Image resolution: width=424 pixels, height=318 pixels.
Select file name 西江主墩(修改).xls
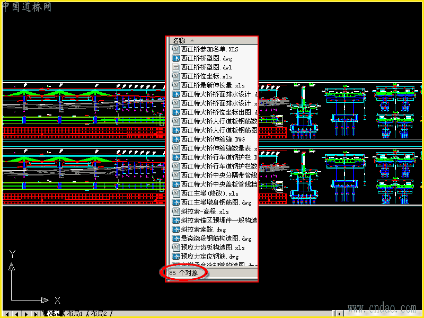pos(209,193)
